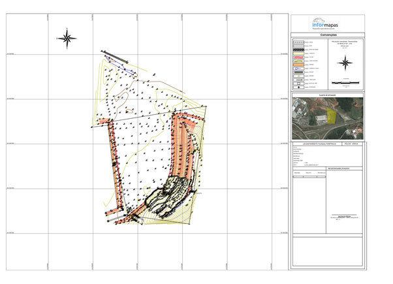Click the dashed fence line legend symbol at top
Image resolution: width=393 pixels, height=284 pixels.
[x=298, y=42]
